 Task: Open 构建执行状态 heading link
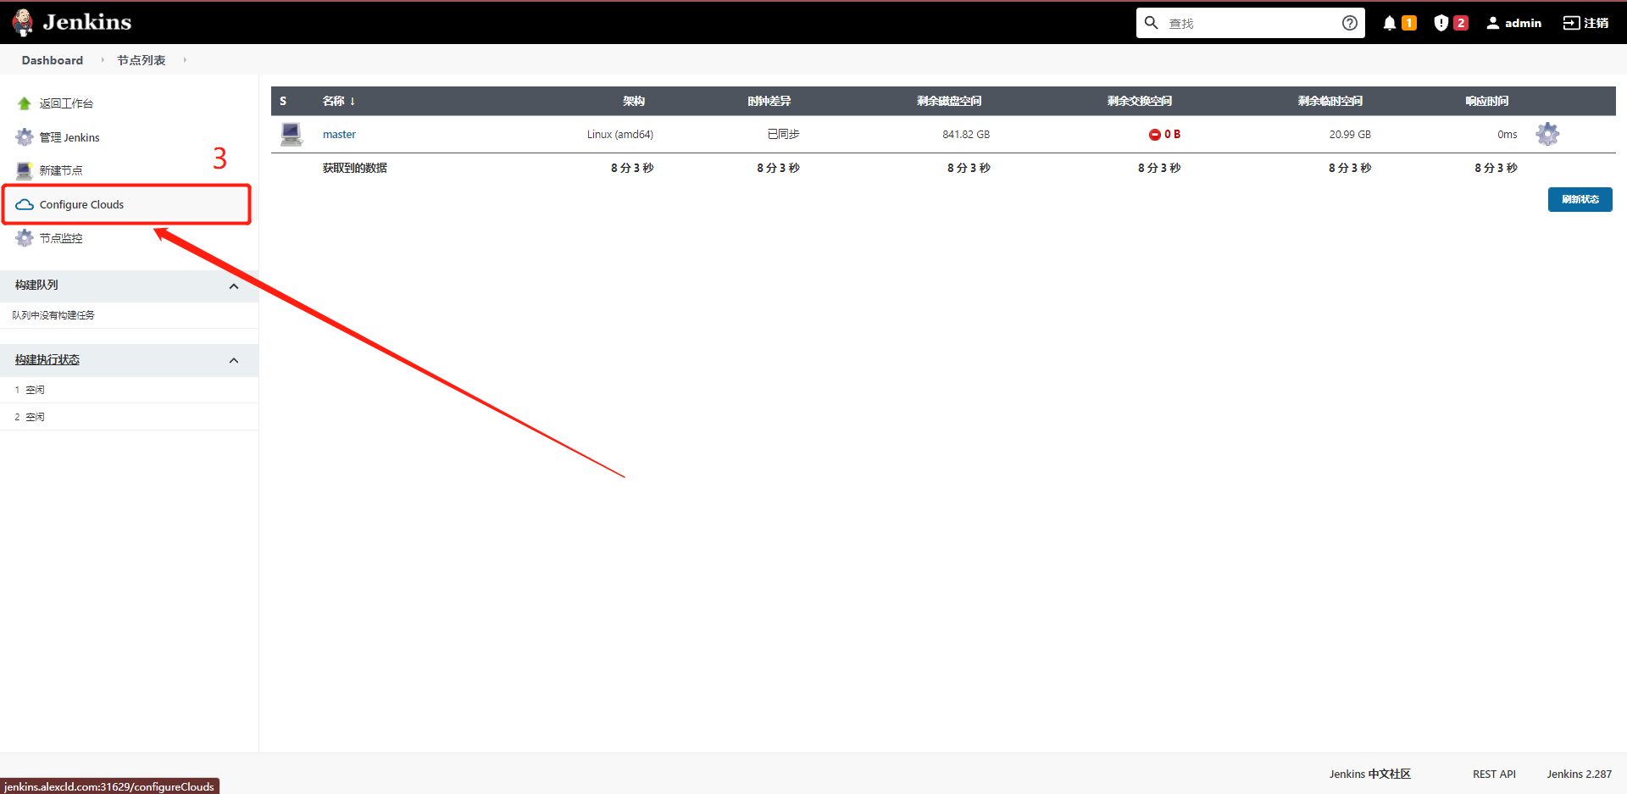pyautogui.click(x=47, y=360)
